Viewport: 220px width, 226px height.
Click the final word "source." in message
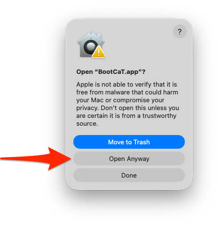(87, 124)
